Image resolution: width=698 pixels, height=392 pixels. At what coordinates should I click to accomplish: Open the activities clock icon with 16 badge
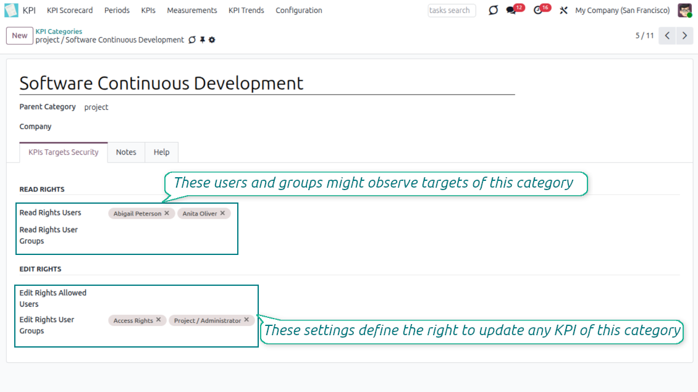(x=537, y=10)
